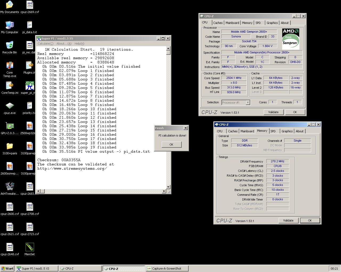Select the cpuz.exe desktop icon

(x=10, y=108)
